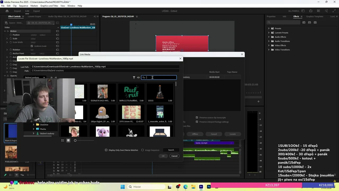This screenshot has height=191, width=339.
Task: Reset the Motion effect
Action: [57, 31]
